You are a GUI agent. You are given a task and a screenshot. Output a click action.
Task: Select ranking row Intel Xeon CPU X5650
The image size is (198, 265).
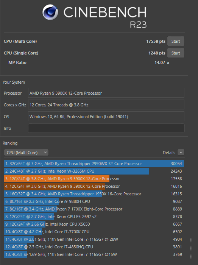(x=94, y=224)
